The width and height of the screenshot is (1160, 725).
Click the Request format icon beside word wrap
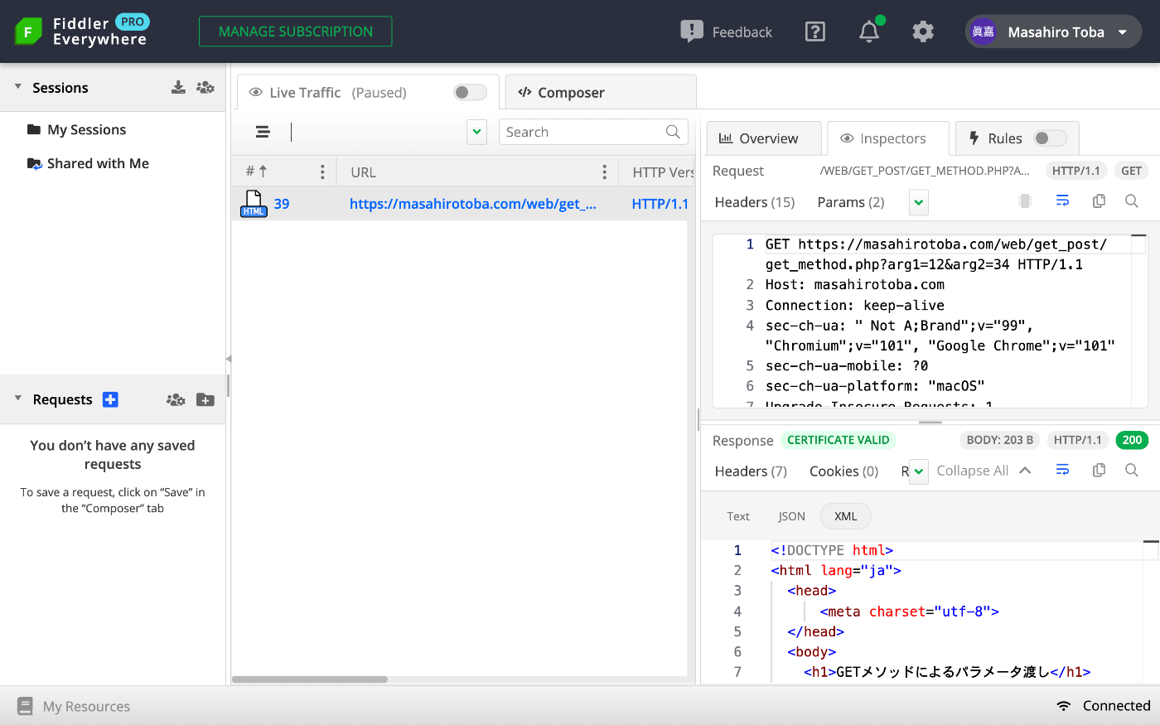point(1025,201)
